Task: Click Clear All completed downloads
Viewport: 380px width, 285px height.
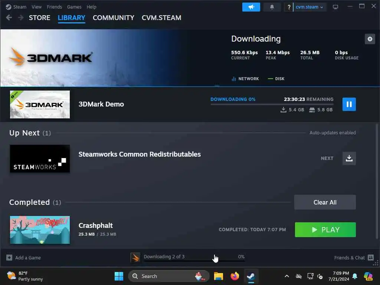Action: 325,202
